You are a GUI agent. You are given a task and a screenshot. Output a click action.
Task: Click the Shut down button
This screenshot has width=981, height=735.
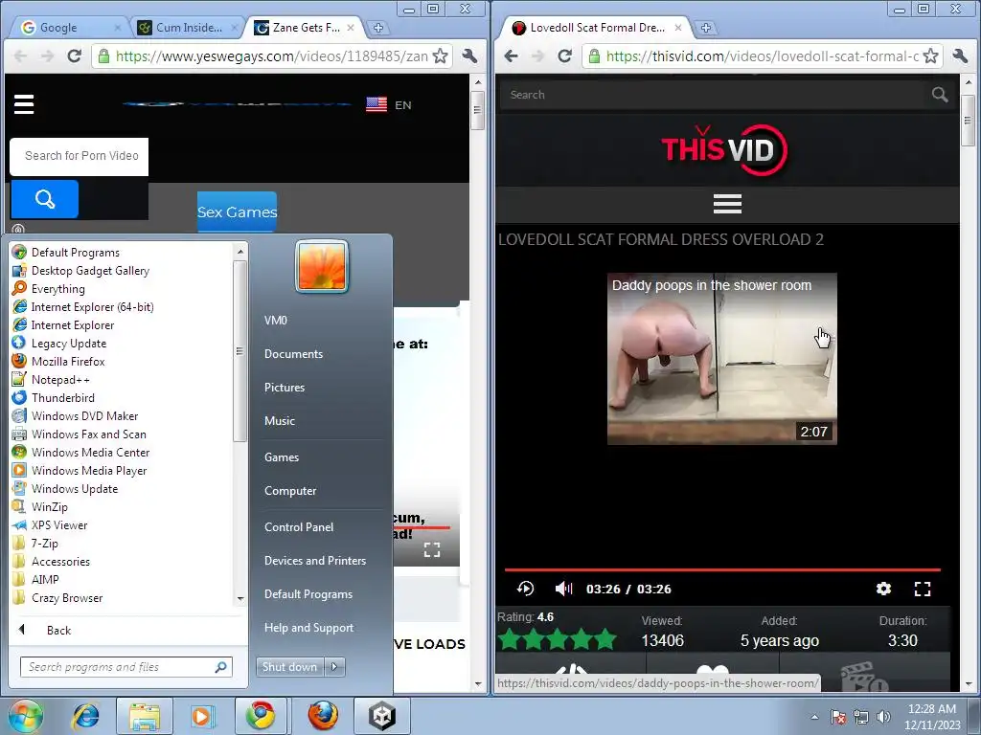coord(290,667)
